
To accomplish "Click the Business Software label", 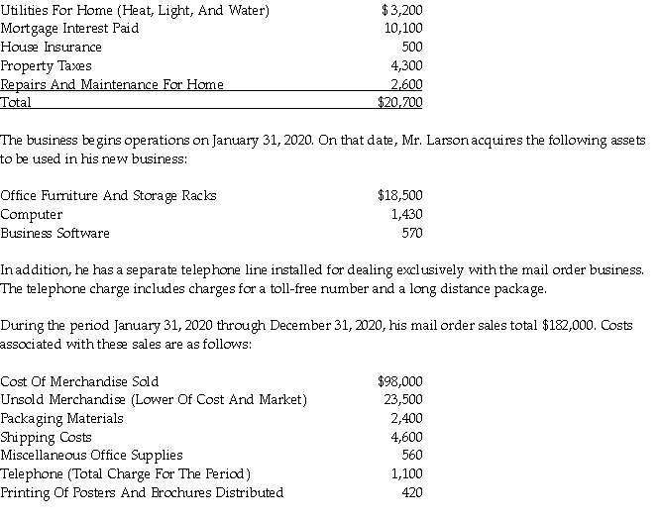I will click(55, 233).
